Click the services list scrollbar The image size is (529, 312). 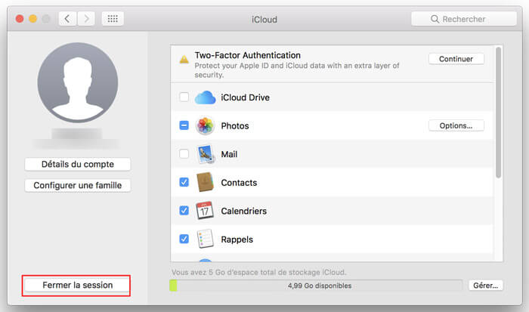(498, 113)
